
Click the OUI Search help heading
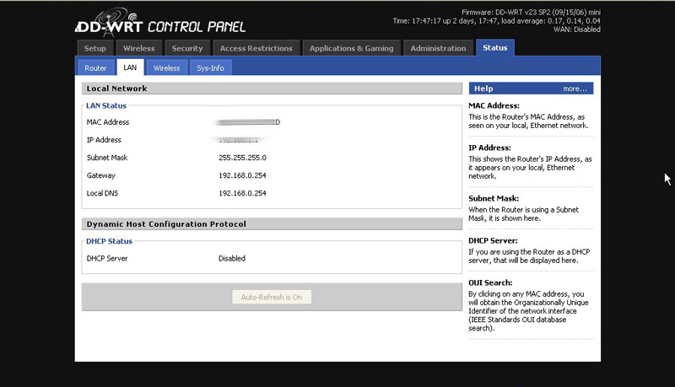490,282
